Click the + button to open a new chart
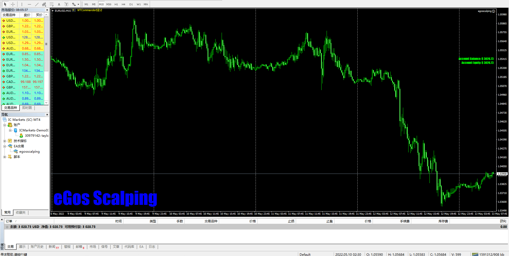Viewport: 509px width, 256px height. pos(73,10)
